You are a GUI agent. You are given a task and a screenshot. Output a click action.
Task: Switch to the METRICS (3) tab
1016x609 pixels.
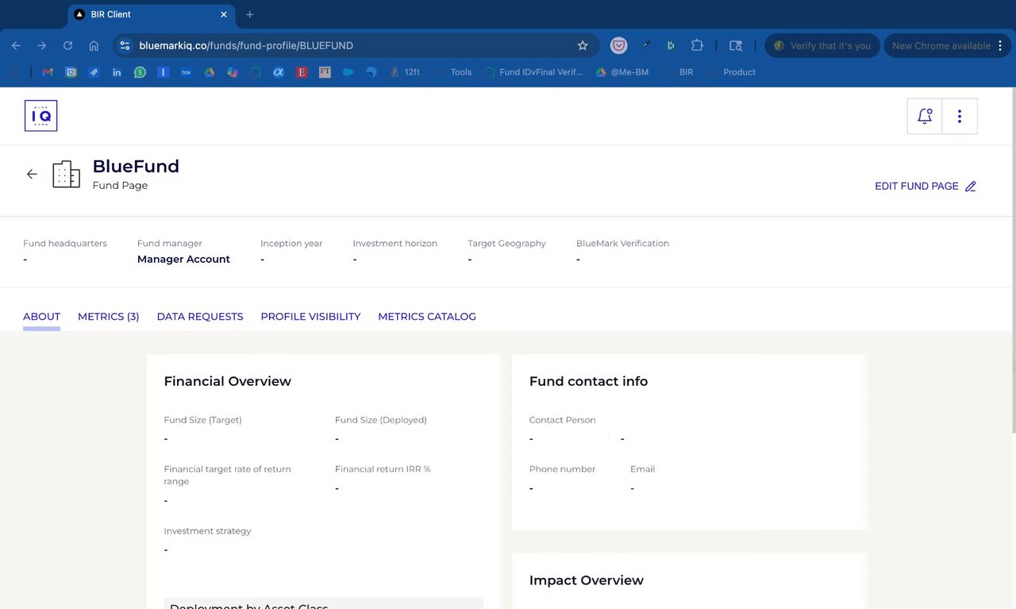click(109, 316)
